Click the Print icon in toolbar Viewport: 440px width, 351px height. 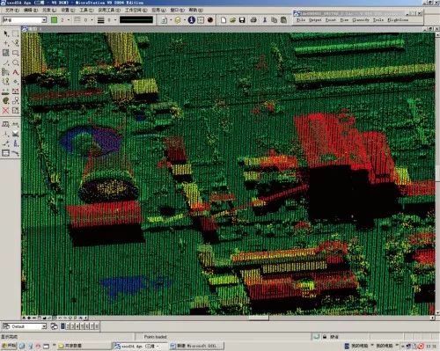tap(253, 20)
